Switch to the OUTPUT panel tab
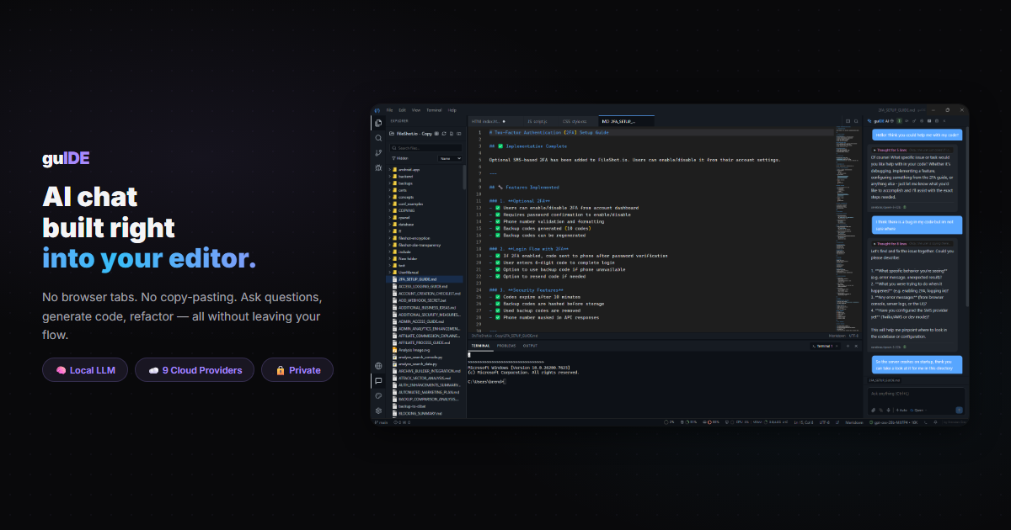 [x=530, y=346]
